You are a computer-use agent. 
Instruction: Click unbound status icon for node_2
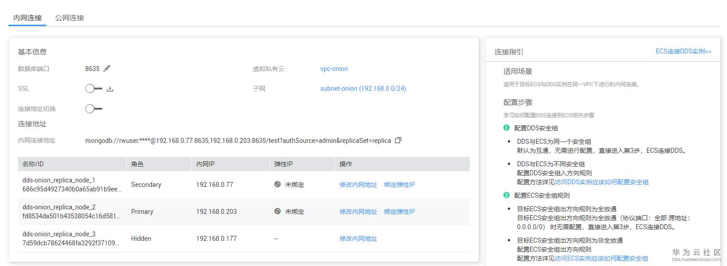click(278, 211)
